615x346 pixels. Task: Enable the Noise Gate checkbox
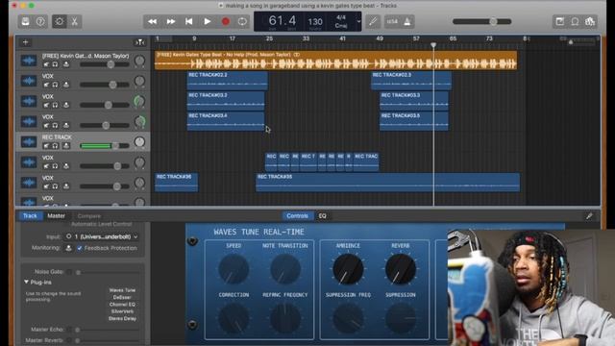click(x=69, y=272)
